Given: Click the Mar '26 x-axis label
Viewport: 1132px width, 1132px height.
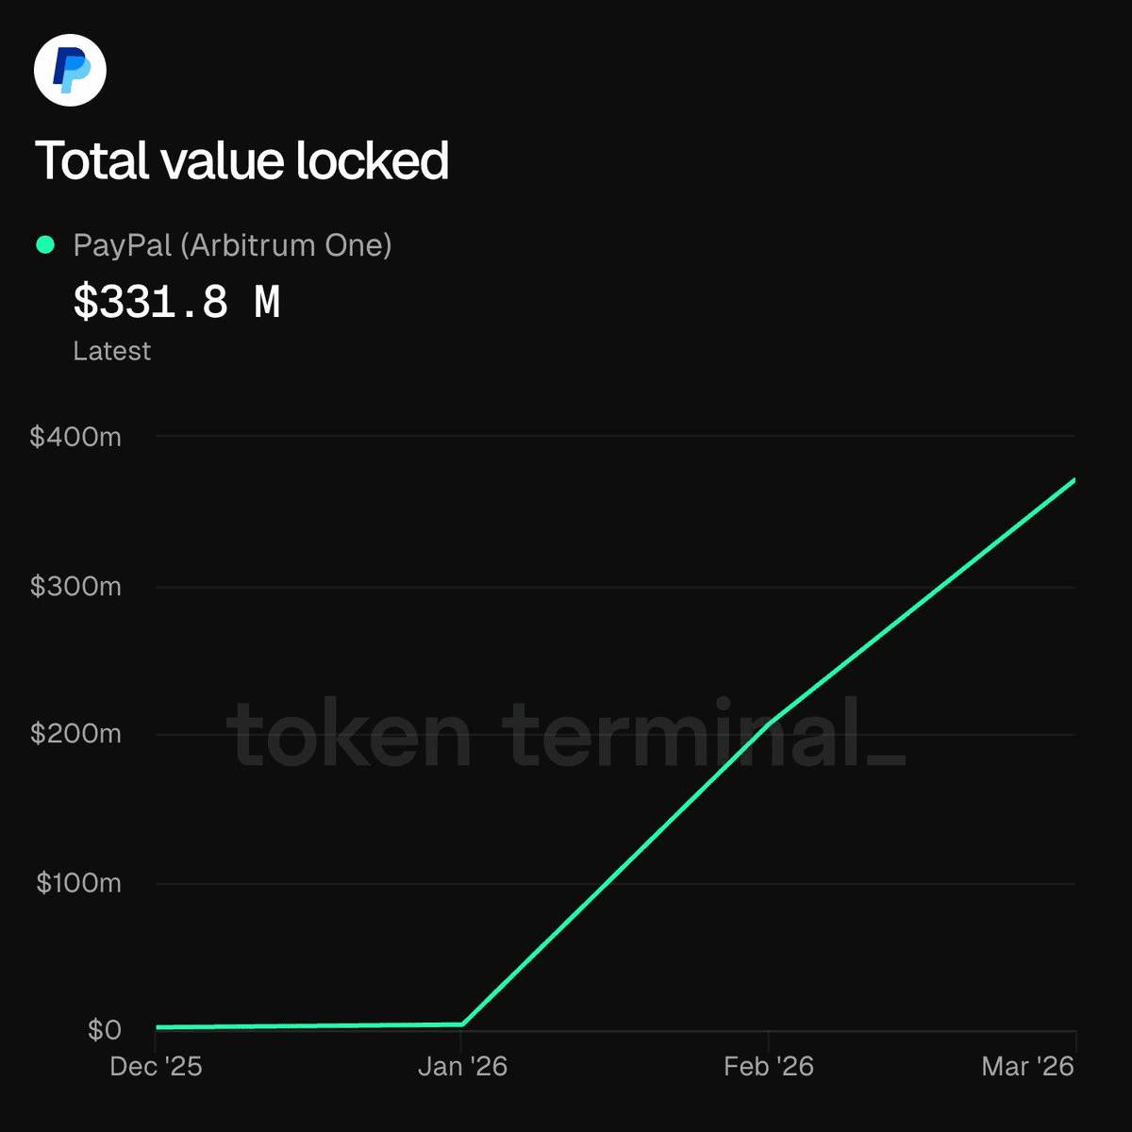Looking at the screenshot, I should point(1027,1066).
